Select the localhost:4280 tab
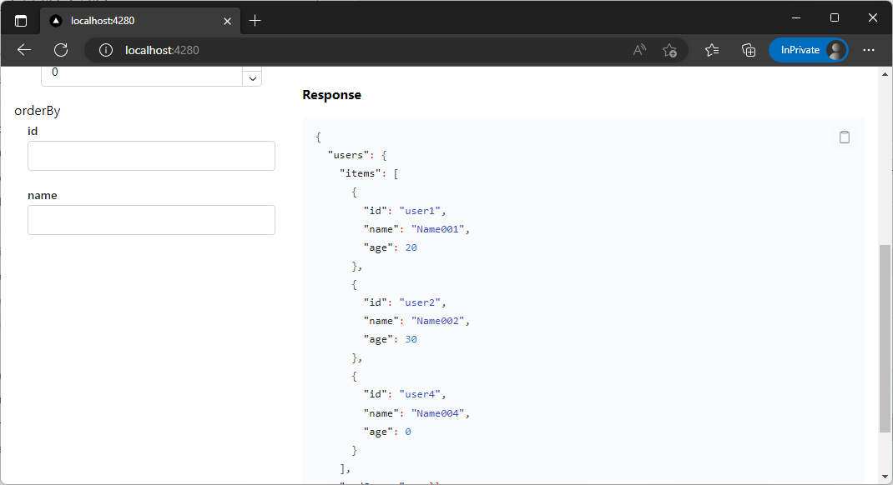 pos(139,21)
